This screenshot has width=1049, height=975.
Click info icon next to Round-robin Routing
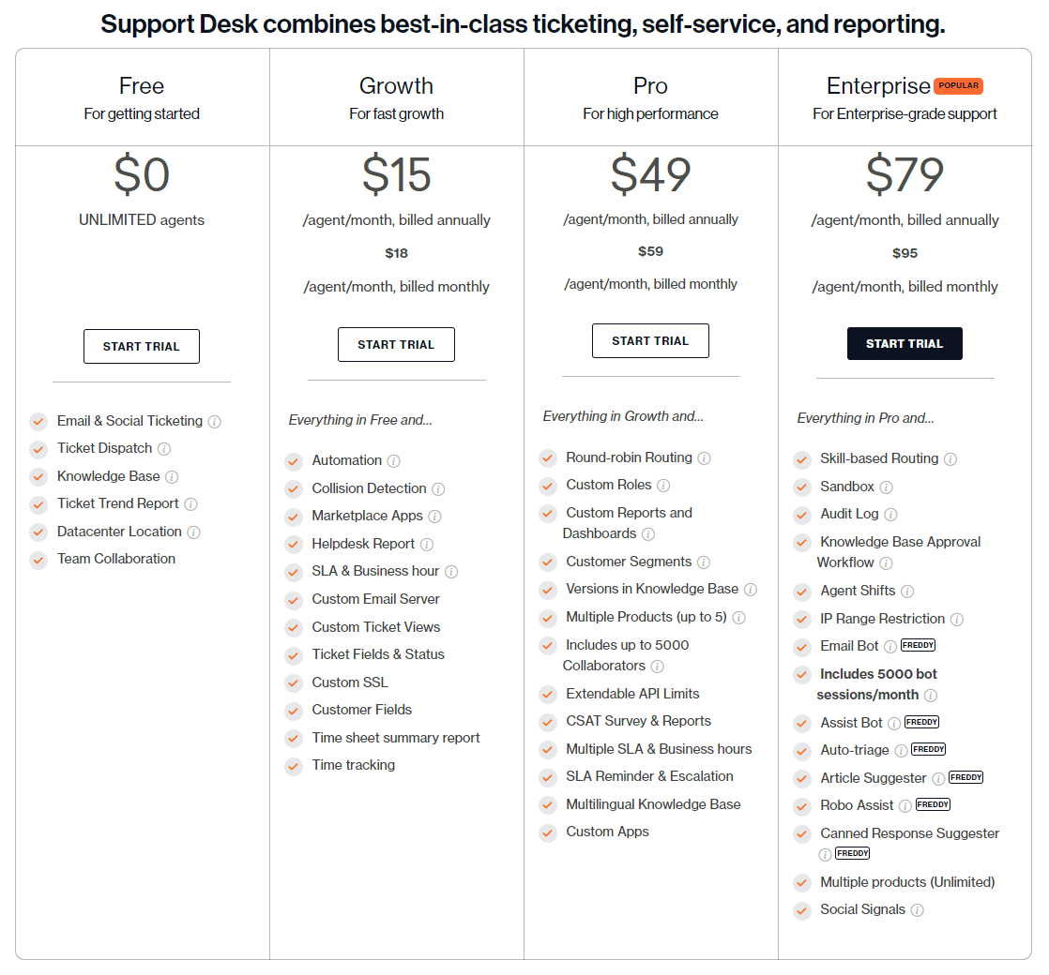704,458
